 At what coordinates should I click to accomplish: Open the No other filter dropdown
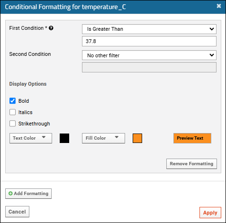[x=149, y=55]
